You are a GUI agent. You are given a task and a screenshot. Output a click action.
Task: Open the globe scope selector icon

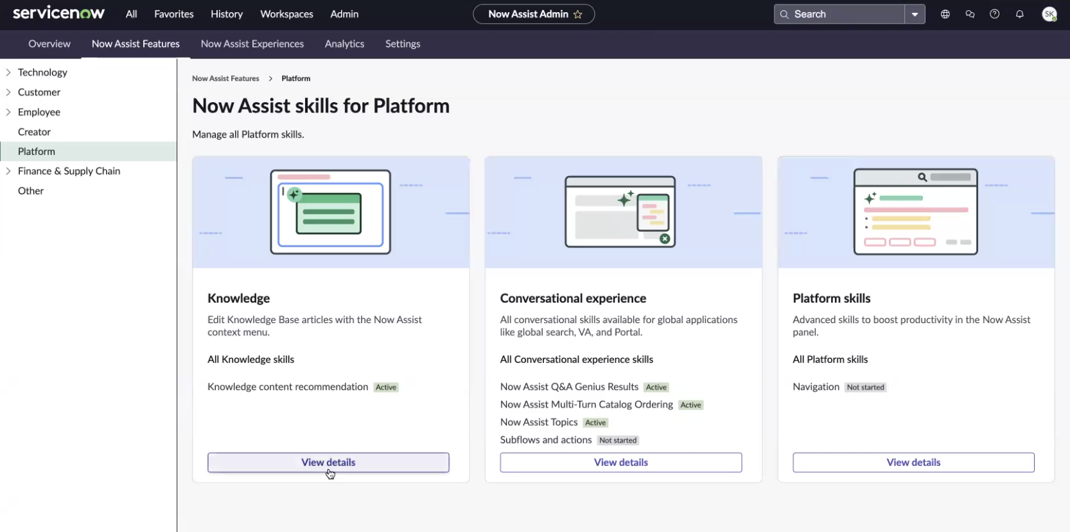pyautogui.click(x=945, y=14)
